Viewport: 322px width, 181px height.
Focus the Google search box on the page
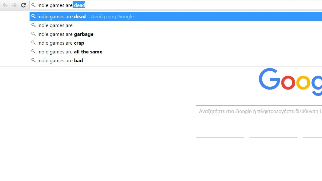pos(259,111)
